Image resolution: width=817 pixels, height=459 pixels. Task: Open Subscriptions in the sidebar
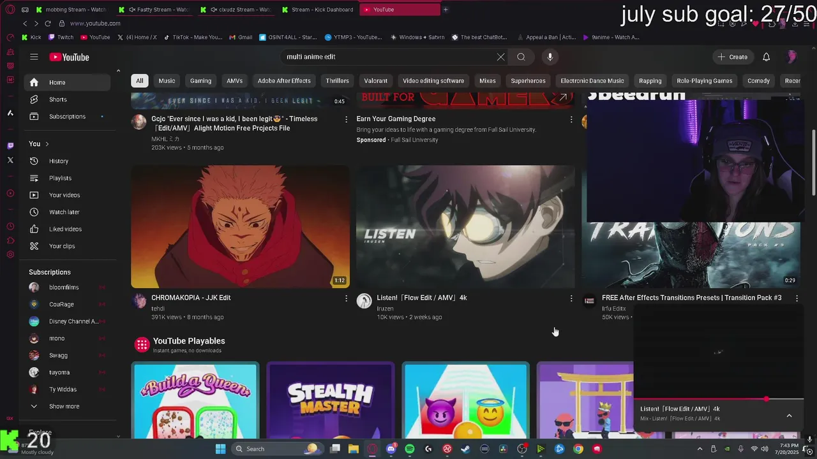67,117
